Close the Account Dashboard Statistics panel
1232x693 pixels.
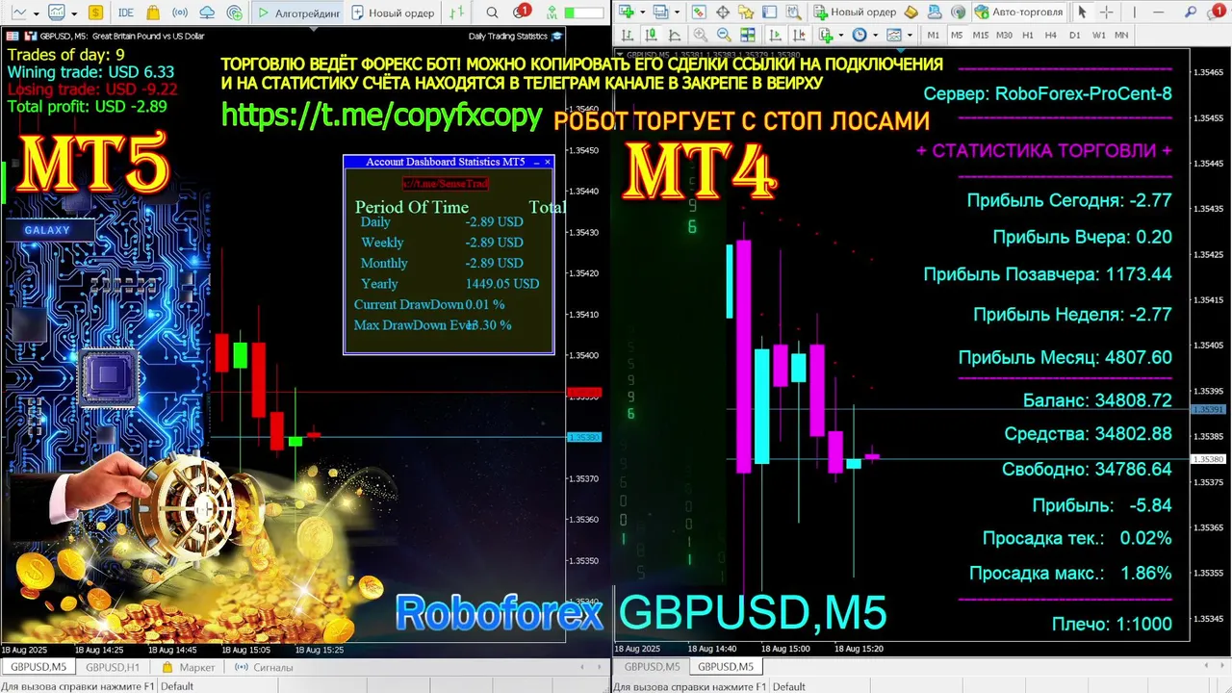[548, 162]
